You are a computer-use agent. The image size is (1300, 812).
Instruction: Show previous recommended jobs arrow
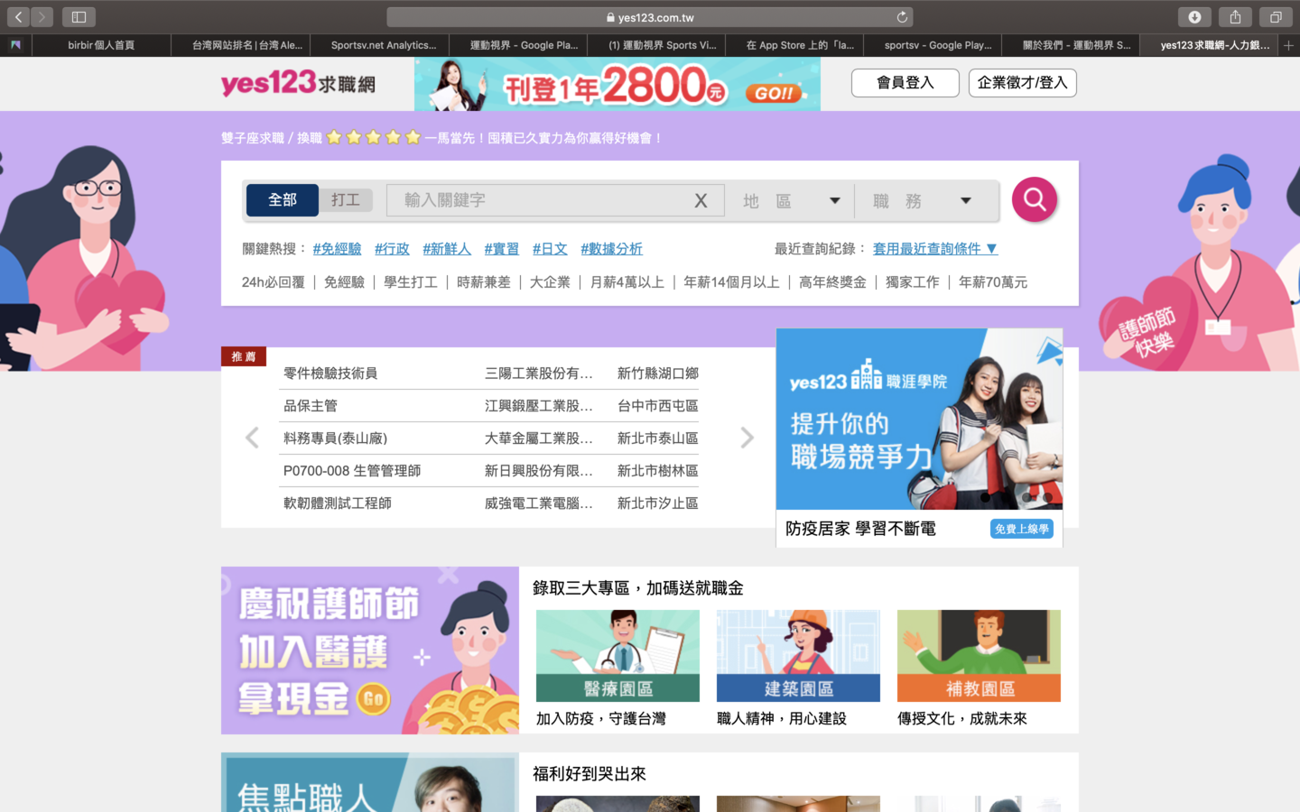coord(252,438)
